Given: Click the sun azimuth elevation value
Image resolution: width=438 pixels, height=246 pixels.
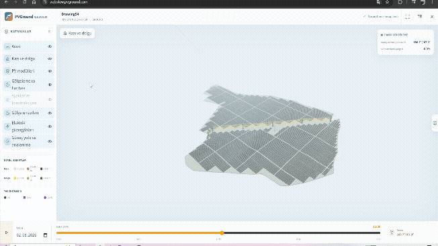Looking at the screenshot, I should [421, 42].
